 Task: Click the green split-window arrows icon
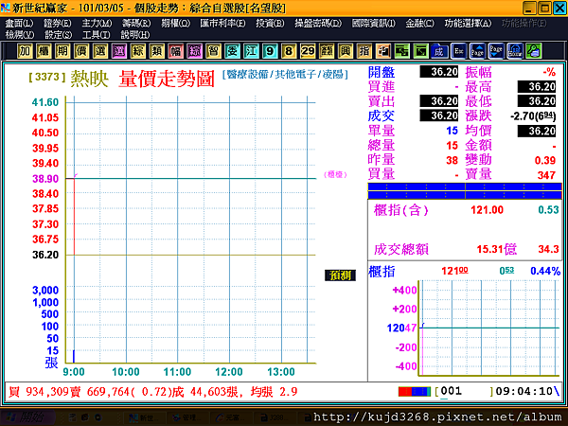coord(402,51)
